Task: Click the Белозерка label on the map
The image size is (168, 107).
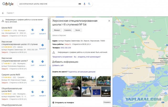Action: pos(150,67)
